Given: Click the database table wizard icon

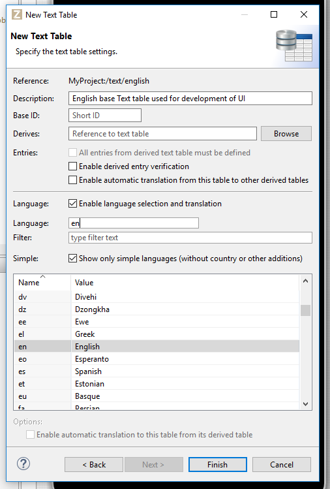Looking at the screenshot, I should tap(294, 46).
